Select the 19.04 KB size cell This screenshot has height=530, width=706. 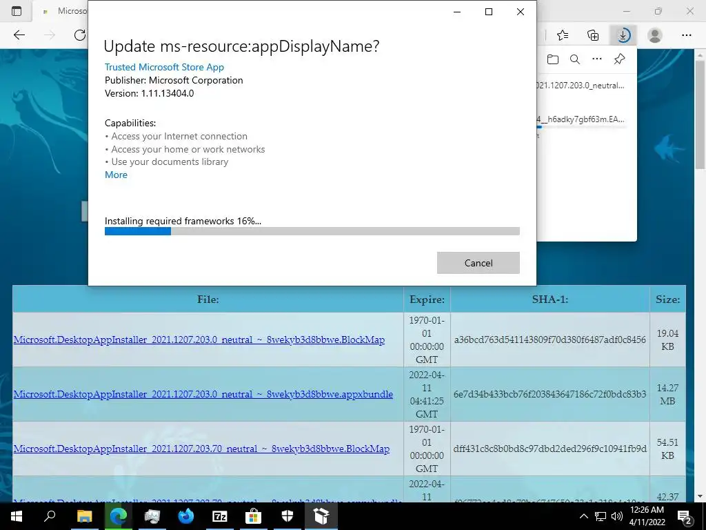click(x=667, y=340)
